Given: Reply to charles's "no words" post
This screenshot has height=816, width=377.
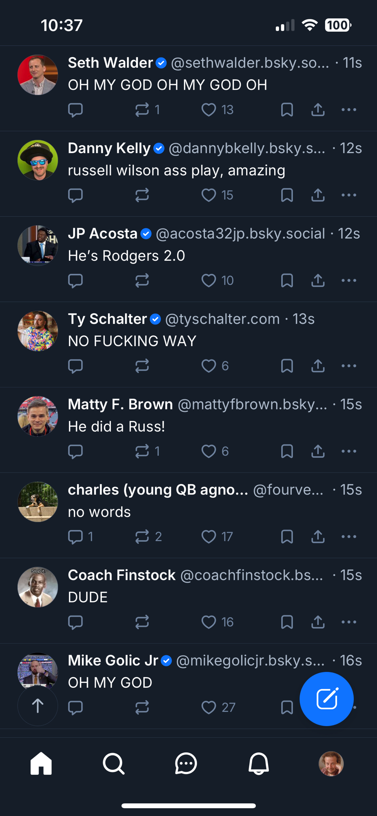Looking at the screenshot, I should (75, 537).
